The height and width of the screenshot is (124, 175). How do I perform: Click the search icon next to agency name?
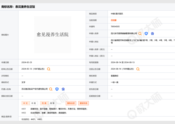[x=51, y=89]
